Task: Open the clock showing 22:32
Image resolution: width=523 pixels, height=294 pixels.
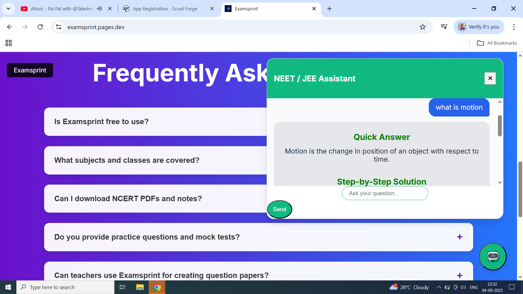Action: click(x=492, y=287)
